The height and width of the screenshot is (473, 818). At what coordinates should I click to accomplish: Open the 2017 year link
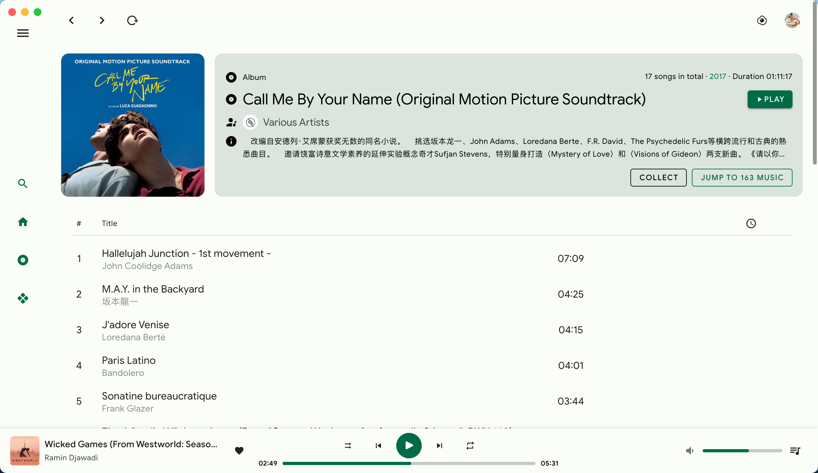tap(718, 76)
